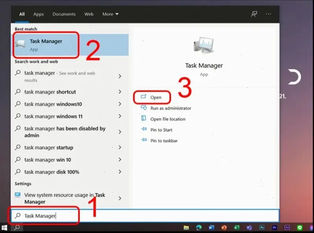This screenshot has height=233, width=314.
Task: Expand the 'task manager disk 100%' suggestion arrow
Action: (120, 172)
